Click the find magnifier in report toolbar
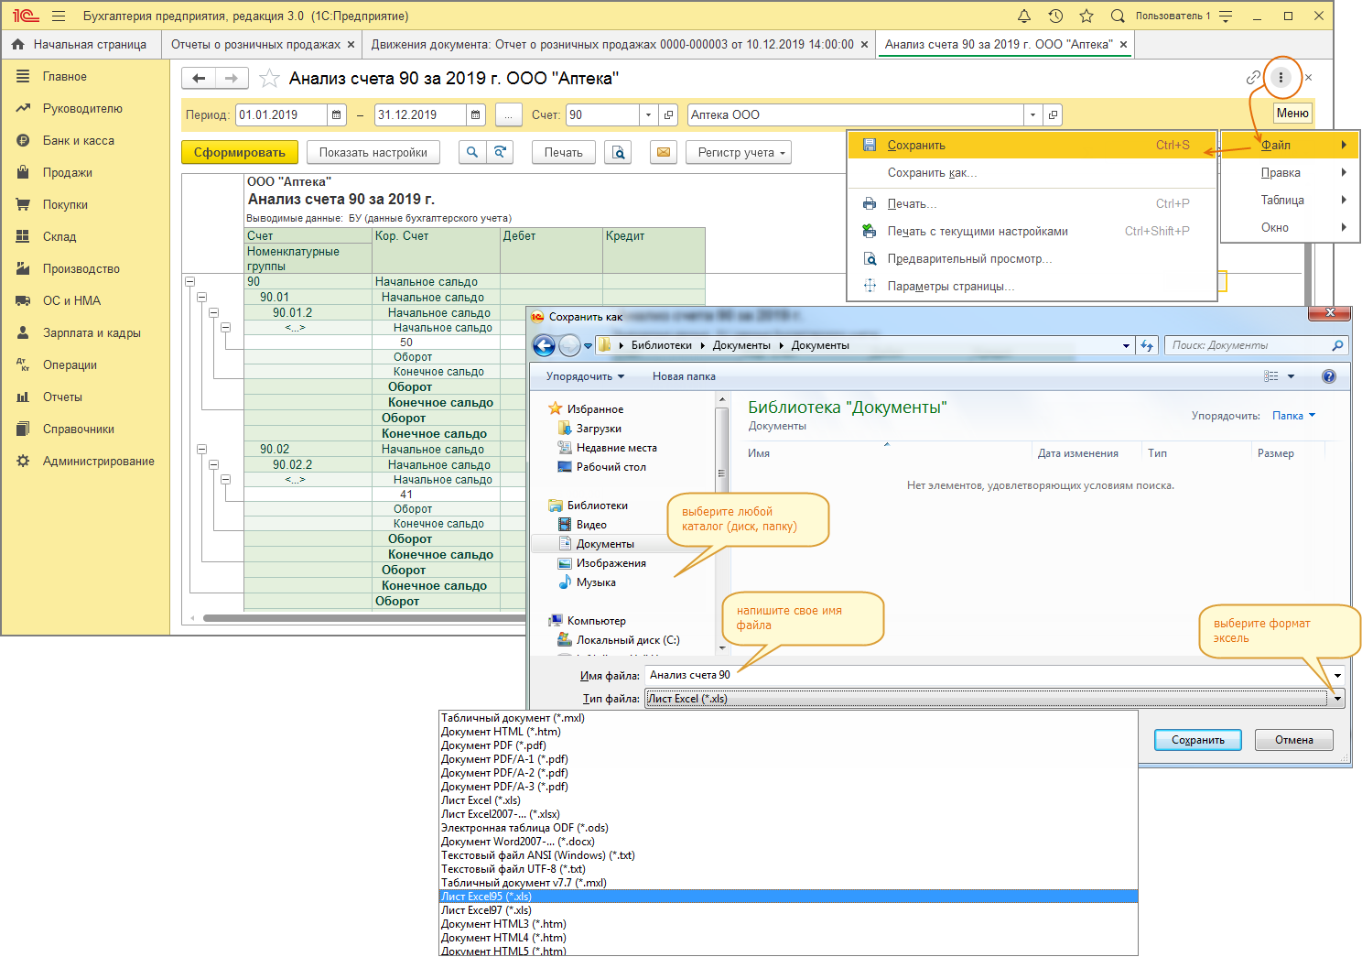Screen dimensions: 1362x957 pyautogui.click(x=472, y=152)
